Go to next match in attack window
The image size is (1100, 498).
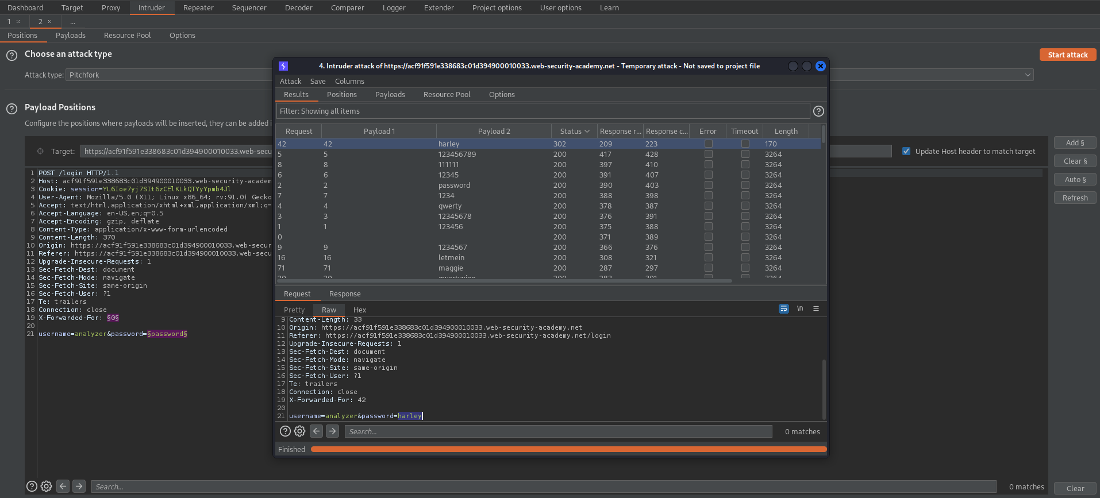(332, 431)
